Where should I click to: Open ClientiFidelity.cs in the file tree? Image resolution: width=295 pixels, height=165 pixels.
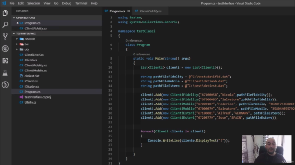click(x=35, y=65)
